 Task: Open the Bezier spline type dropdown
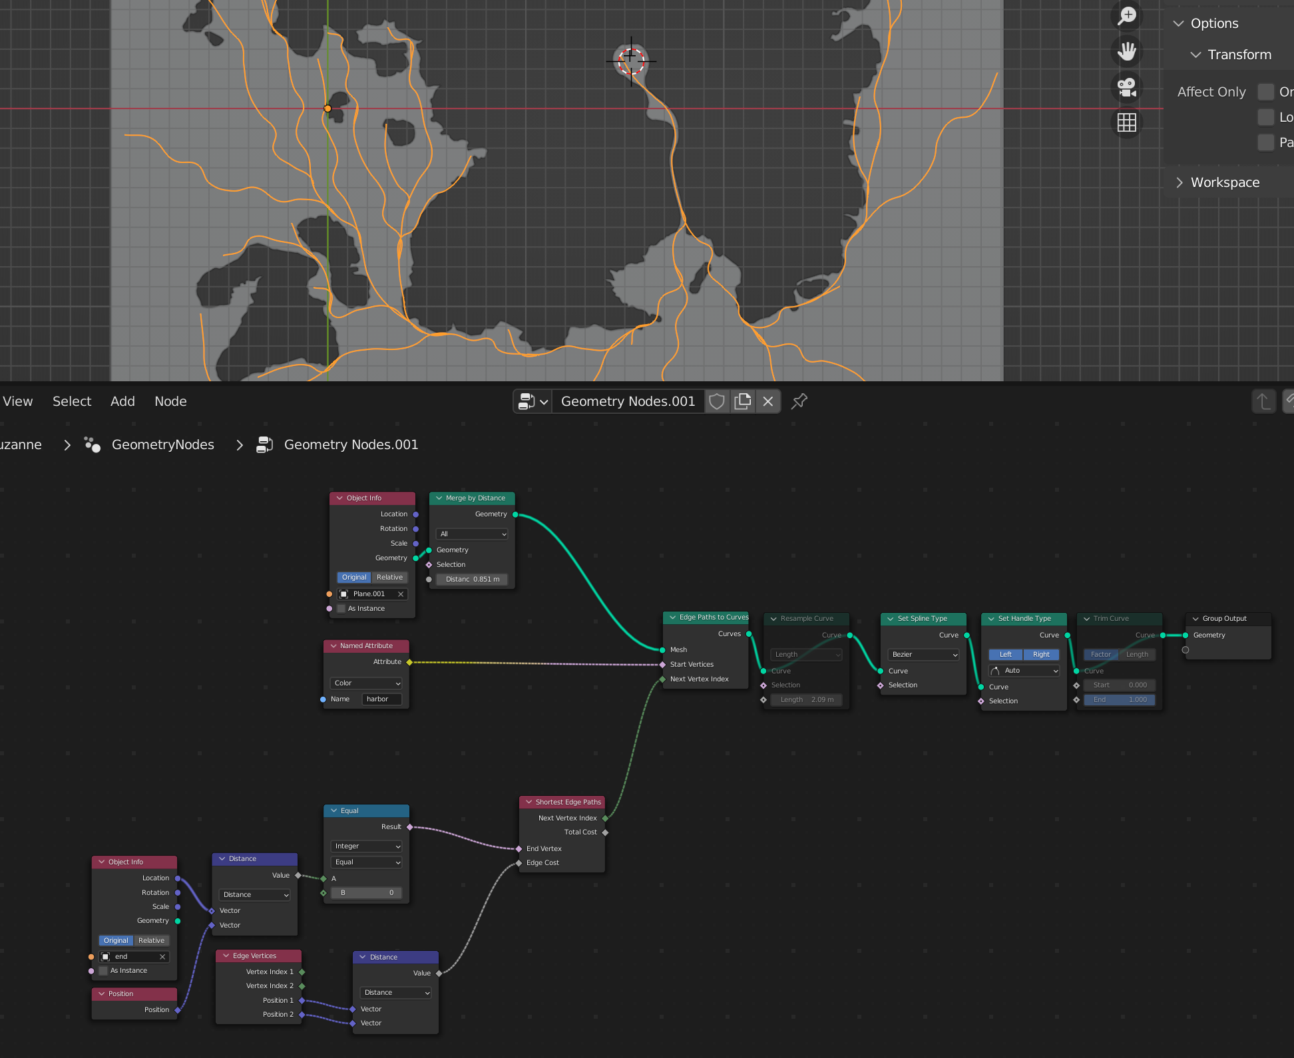924,655
